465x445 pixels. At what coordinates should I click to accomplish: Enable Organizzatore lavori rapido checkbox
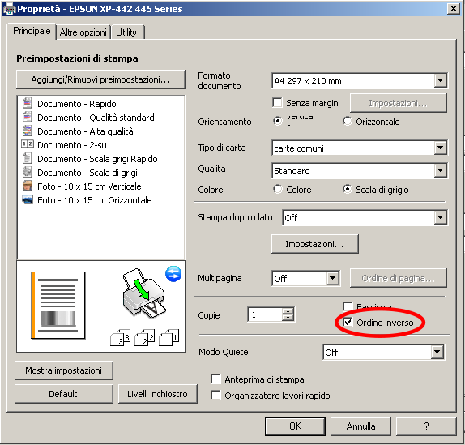[215, 395]
